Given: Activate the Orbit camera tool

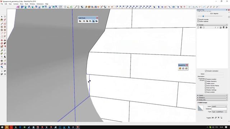Looking at the screenshot, I should click(2, 61).
